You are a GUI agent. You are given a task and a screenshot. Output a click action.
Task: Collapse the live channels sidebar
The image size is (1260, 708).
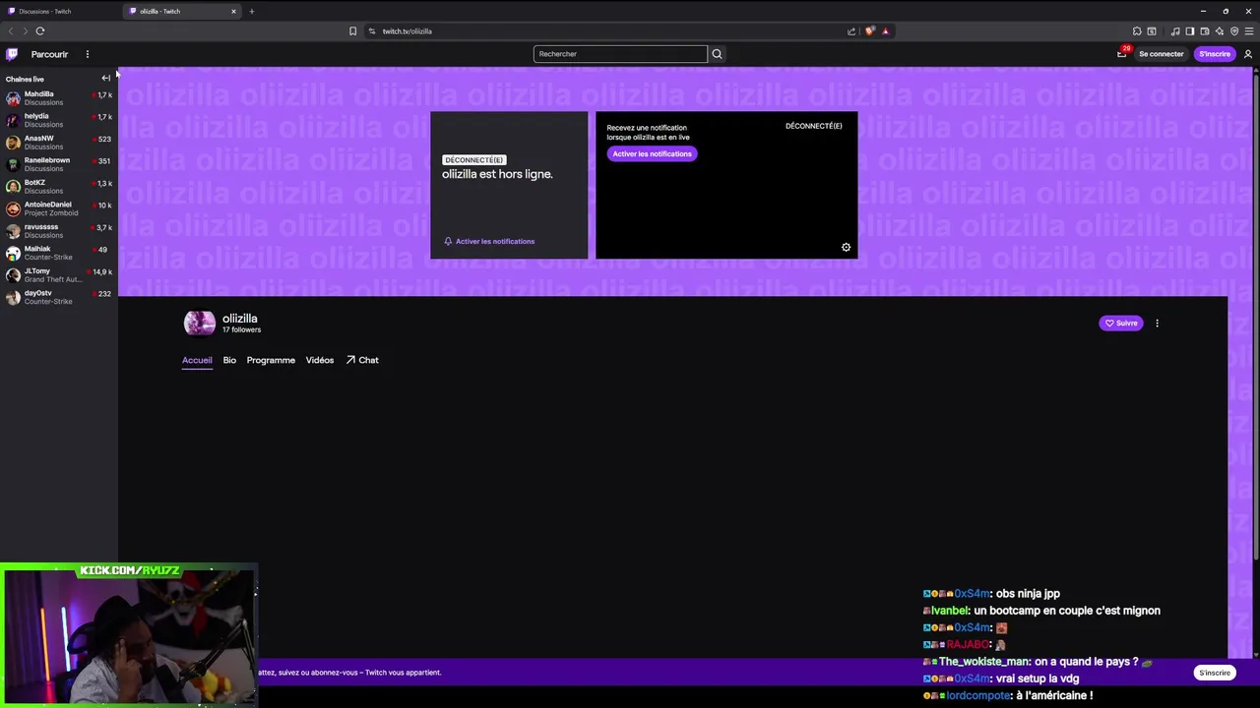click(x=106, y=78)
